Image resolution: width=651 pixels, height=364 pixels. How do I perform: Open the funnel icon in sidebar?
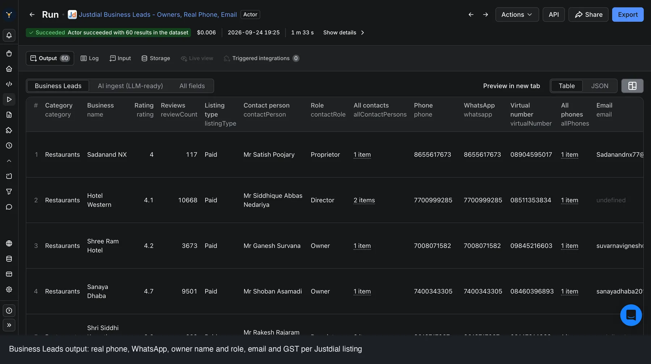point(9,191)
